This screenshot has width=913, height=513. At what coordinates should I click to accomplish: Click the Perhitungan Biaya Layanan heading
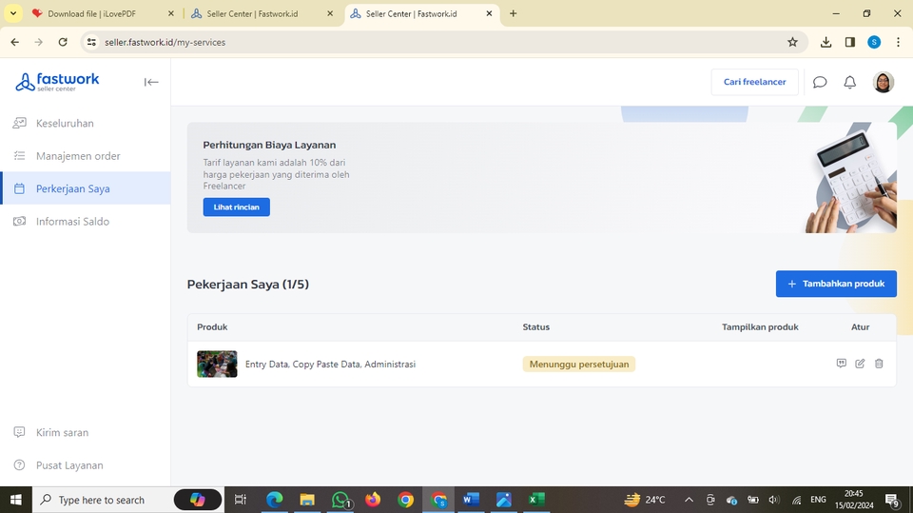point(269,145)
